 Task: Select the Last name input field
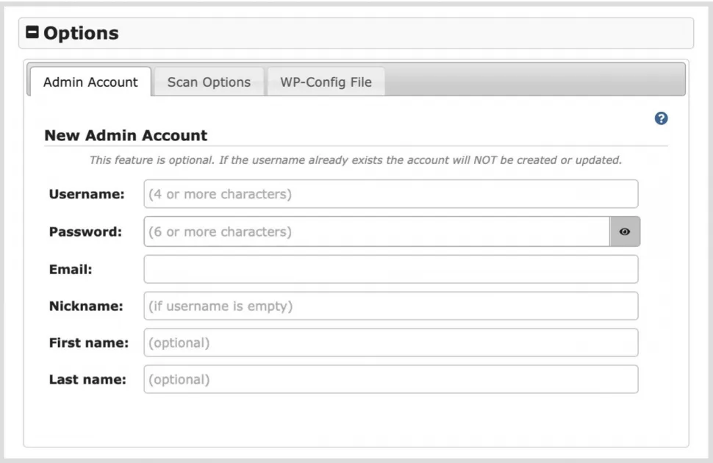(390, 379)
